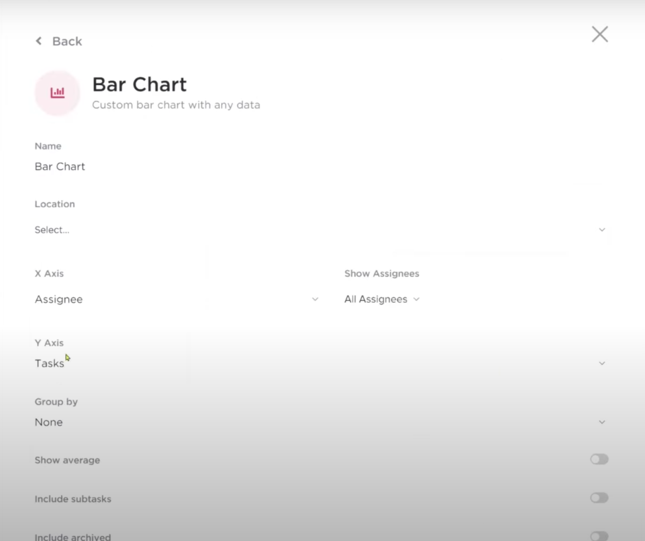
Task: Click the chevron next to Assignee
Action: tap(315, 299)
